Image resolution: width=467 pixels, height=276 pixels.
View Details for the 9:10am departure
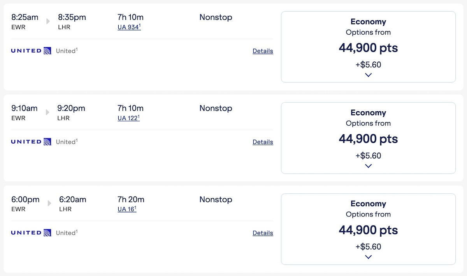(263, 142)
